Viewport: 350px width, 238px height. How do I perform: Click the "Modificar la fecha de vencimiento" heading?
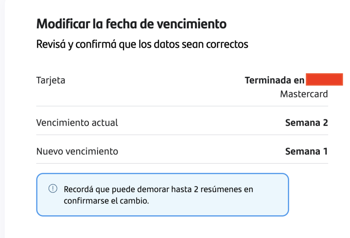(x=131, y=24)
